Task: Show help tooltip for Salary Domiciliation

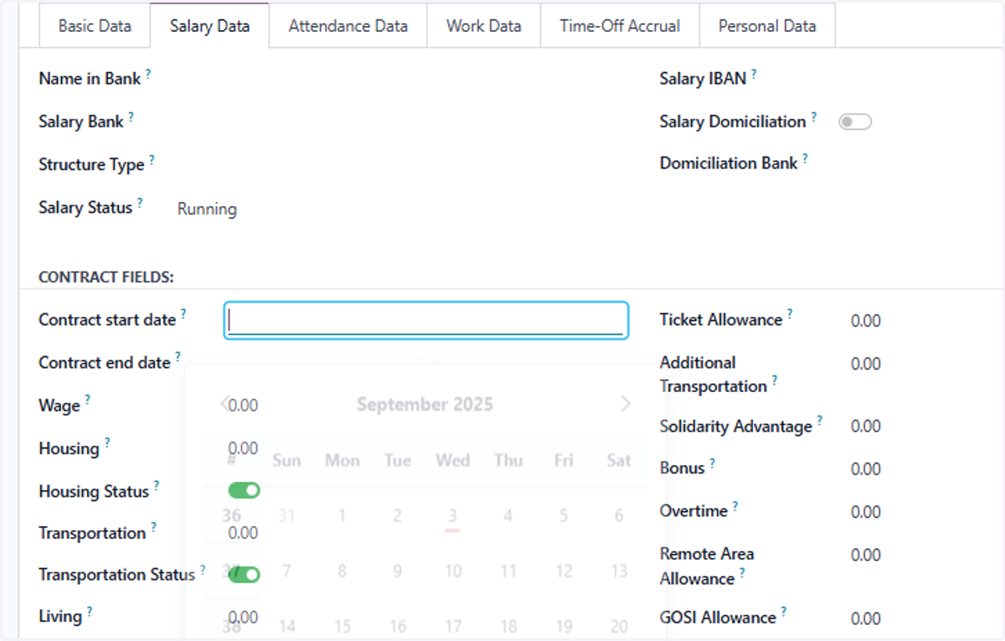Action: [814, 117]
